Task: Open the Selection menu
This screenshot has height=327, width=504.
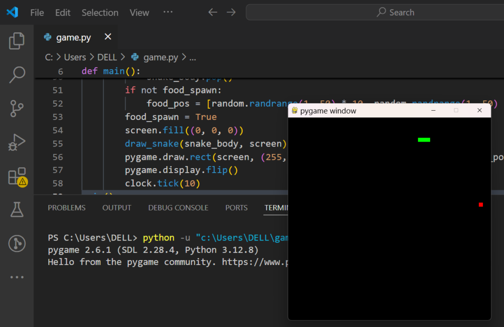Action: click(100, 12)
